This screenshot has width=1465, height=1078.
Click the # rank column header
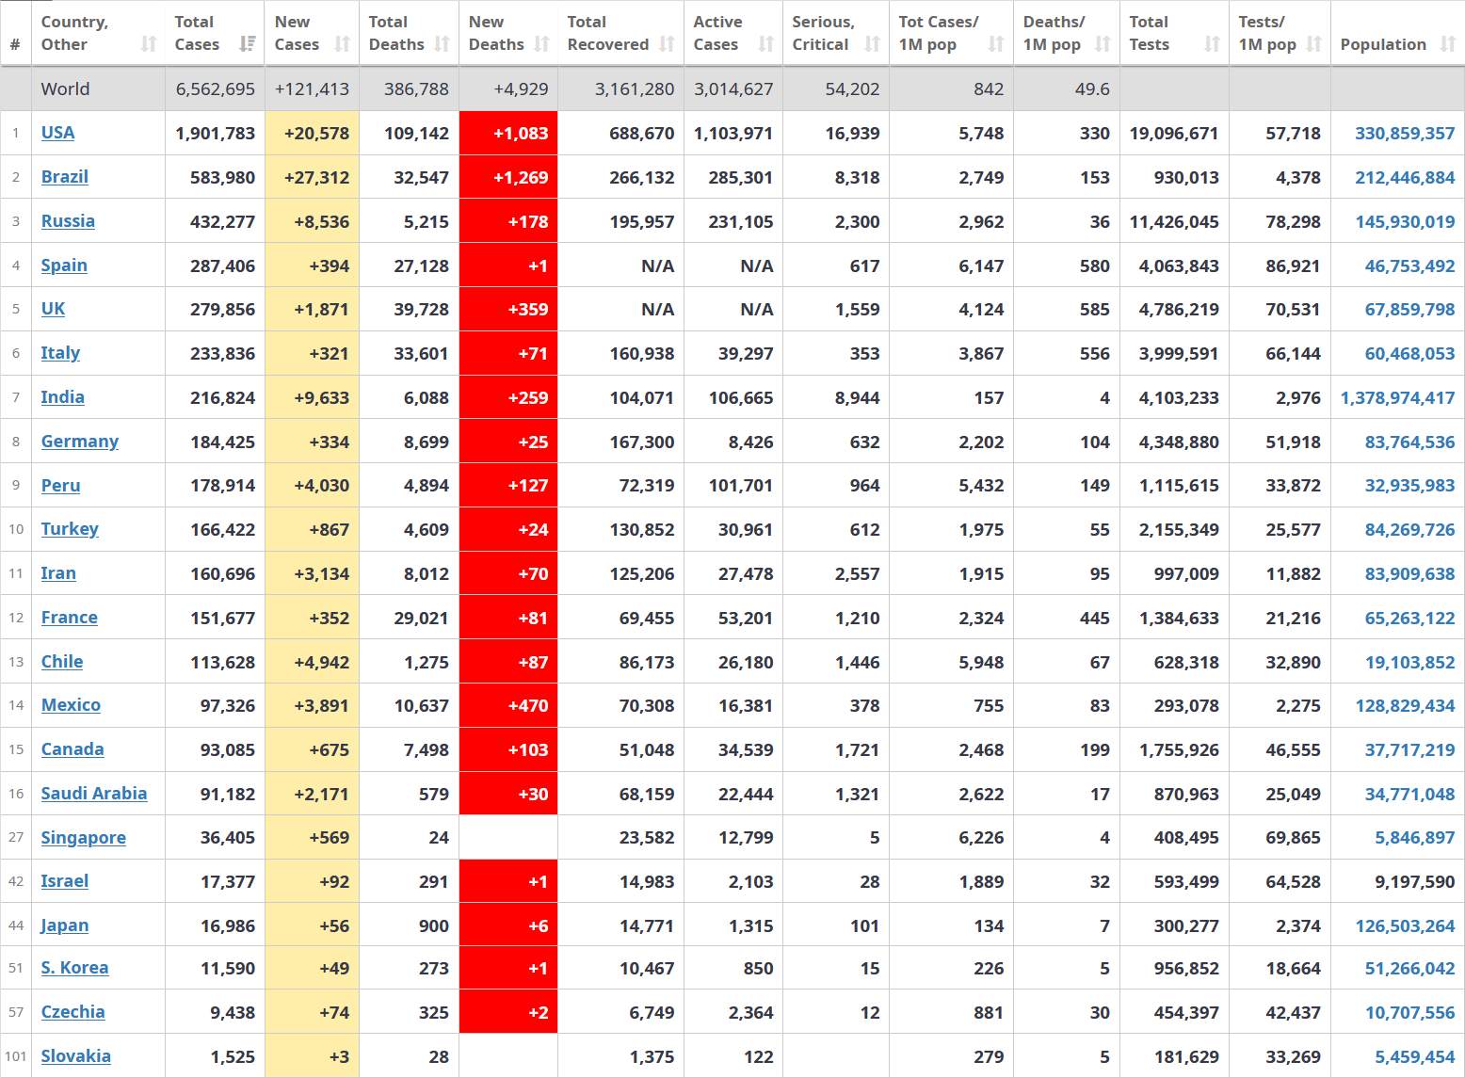pyautogui.click(x=15, y=44)
